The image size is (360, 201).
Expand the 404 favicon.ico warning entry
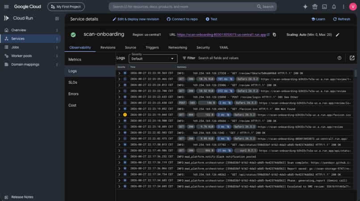click(x=119, y=115)
